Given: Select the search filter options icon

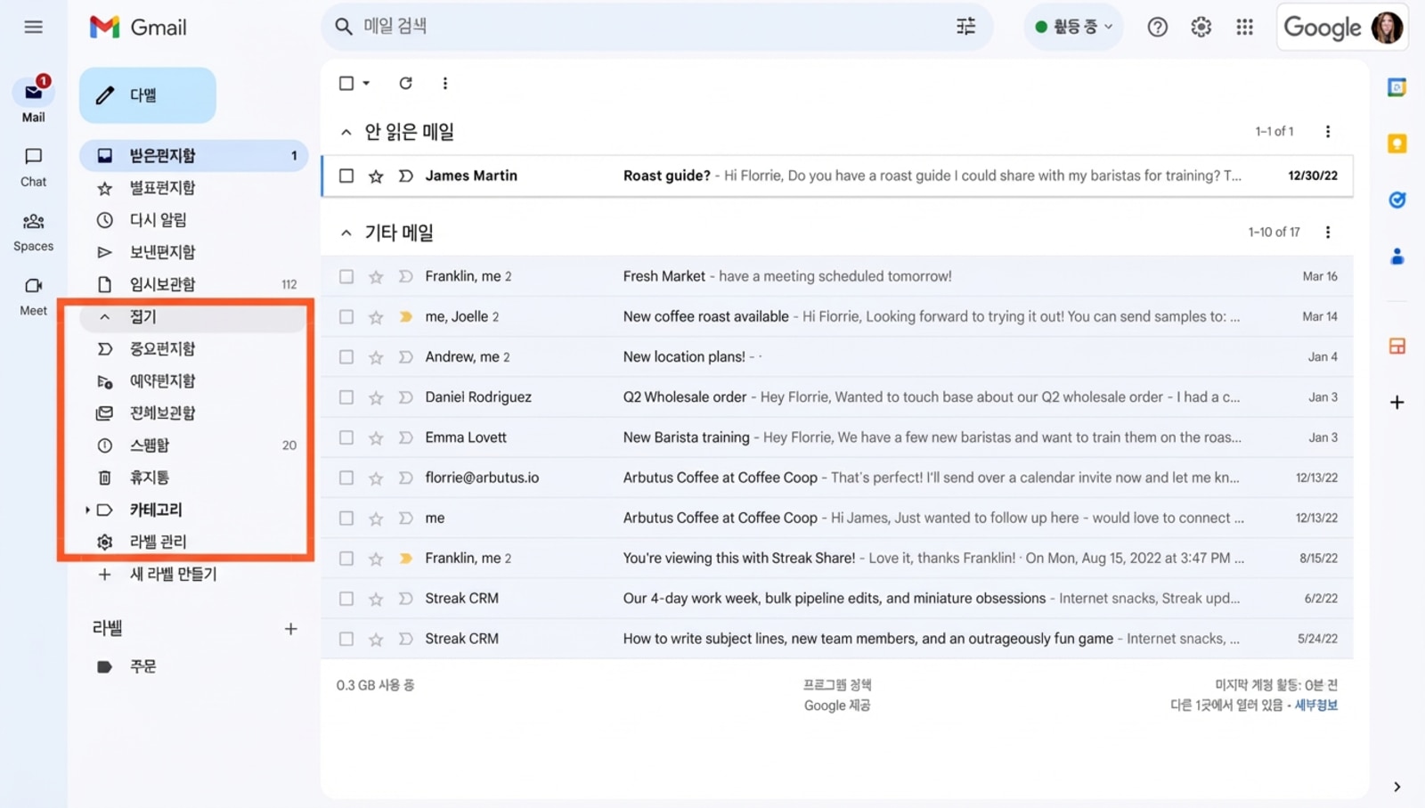Looking at the screenshot, I should pyautogui.click(x=965, y=27).
